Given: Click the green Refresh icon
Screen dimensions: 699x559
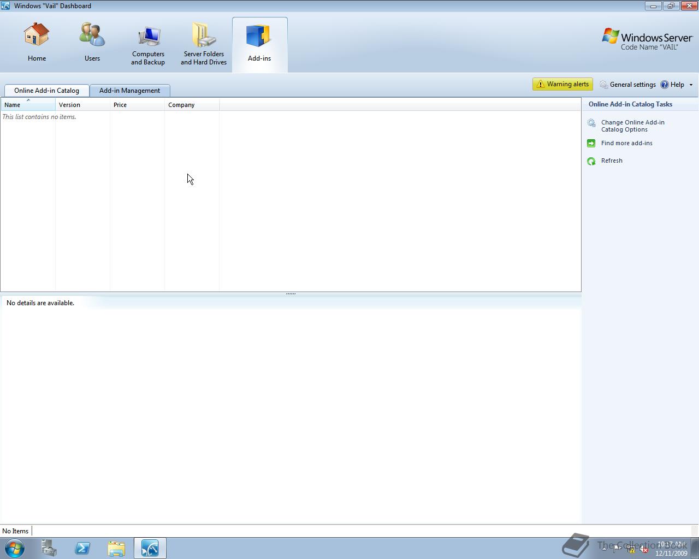Looking at the screenshot, I should pos(591,161).
